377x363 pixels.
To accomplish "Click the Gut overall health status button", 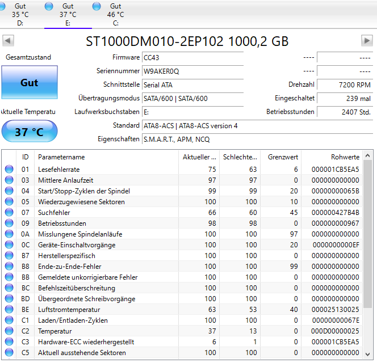I will point(30,82).
